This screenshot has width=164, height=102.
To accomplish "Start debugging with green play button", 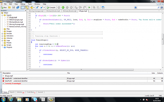I will tap(63, 8).
